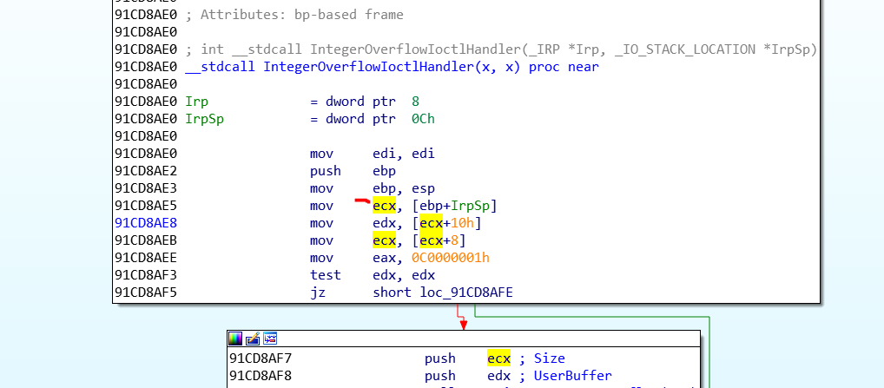Select the jz instruction mnemonic

(x=316, y=293)
